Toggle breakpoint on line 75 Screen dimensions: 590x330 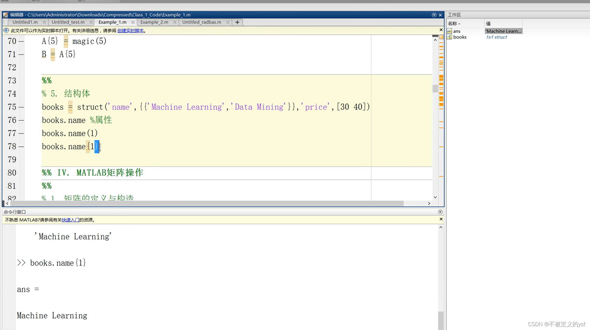tap(21, 107)
